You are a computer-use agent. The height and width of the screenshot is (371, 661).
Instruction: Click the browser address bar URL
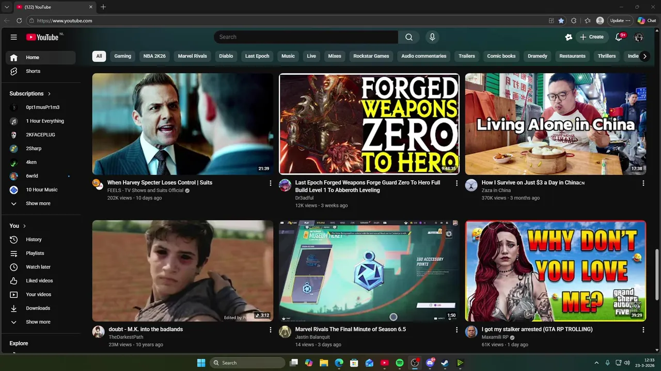65,21
